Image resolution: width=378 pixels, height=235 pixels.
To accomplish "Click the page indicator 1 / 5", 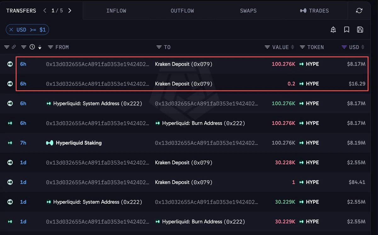I will point(57,11).
